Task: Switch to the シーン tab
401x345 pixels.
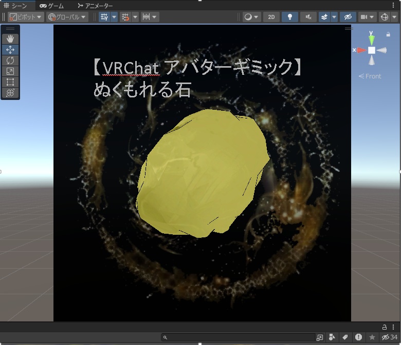Action: pos(16,5)
